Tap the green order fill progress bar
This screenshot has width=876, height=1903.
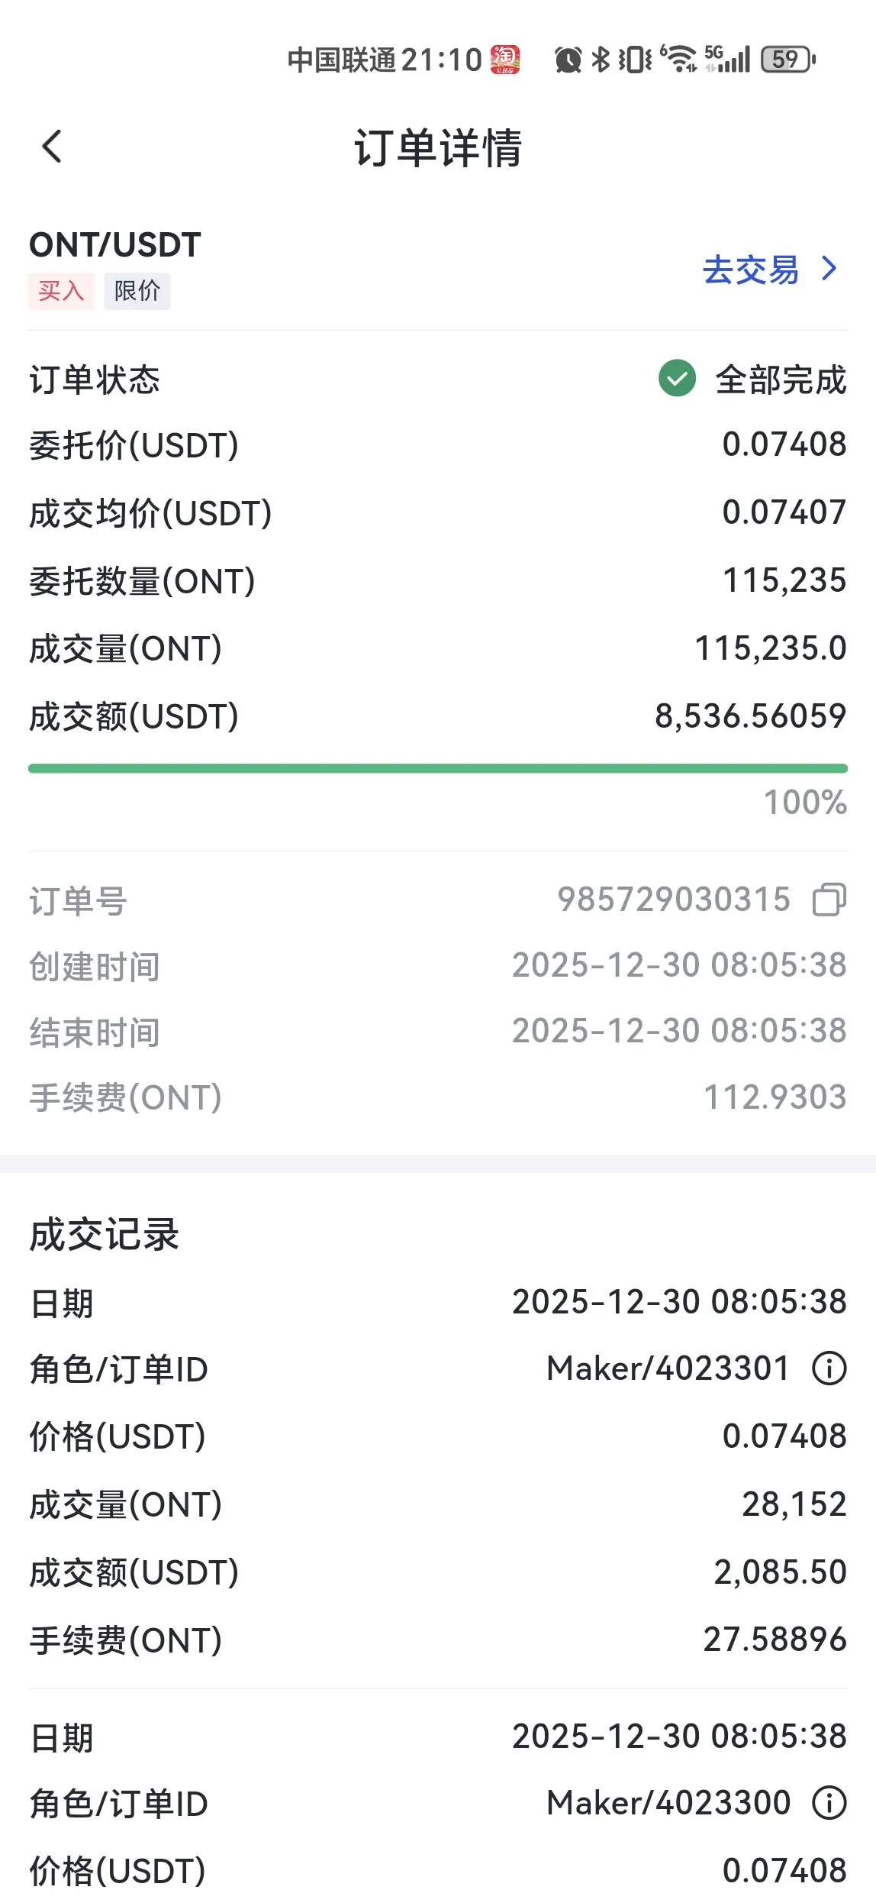click(x=438, y=768)
